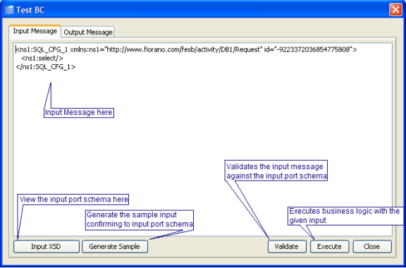Click the Close button at bottom
The image size is (406, 268).
(x=372, y=246)
